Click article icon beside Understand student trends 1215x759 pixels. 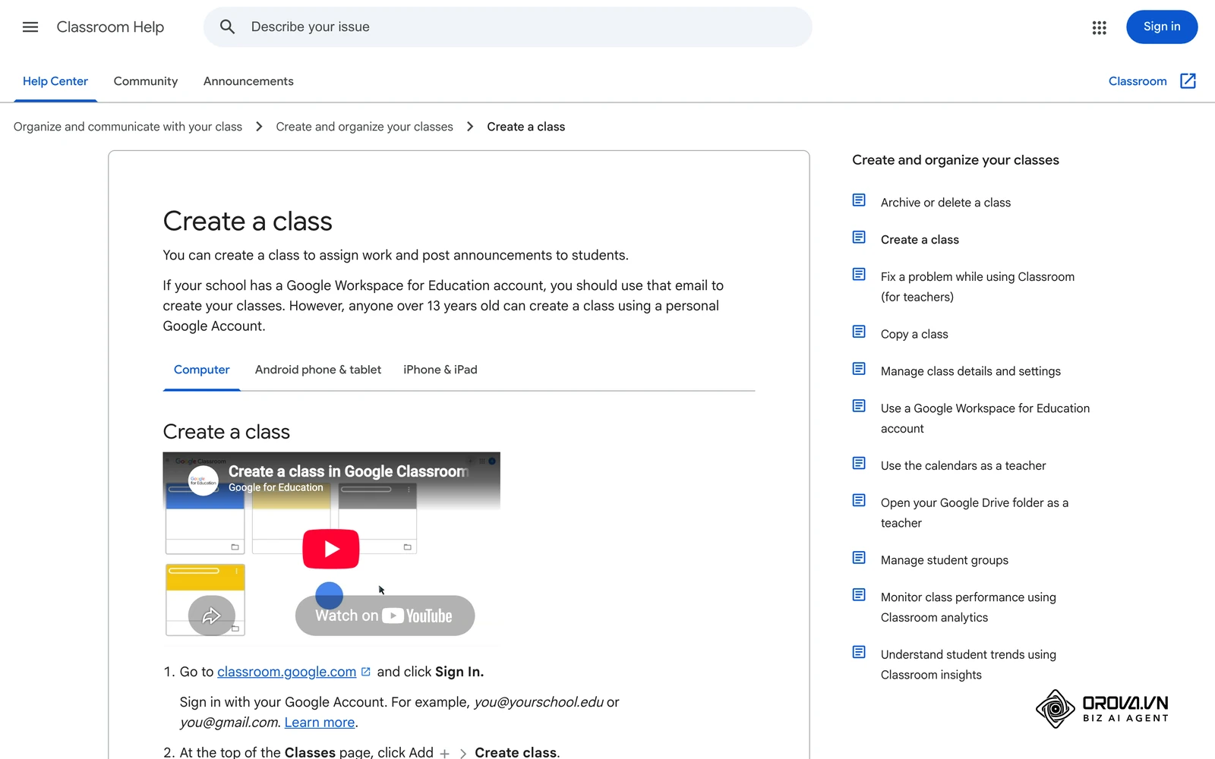(859, 652)
